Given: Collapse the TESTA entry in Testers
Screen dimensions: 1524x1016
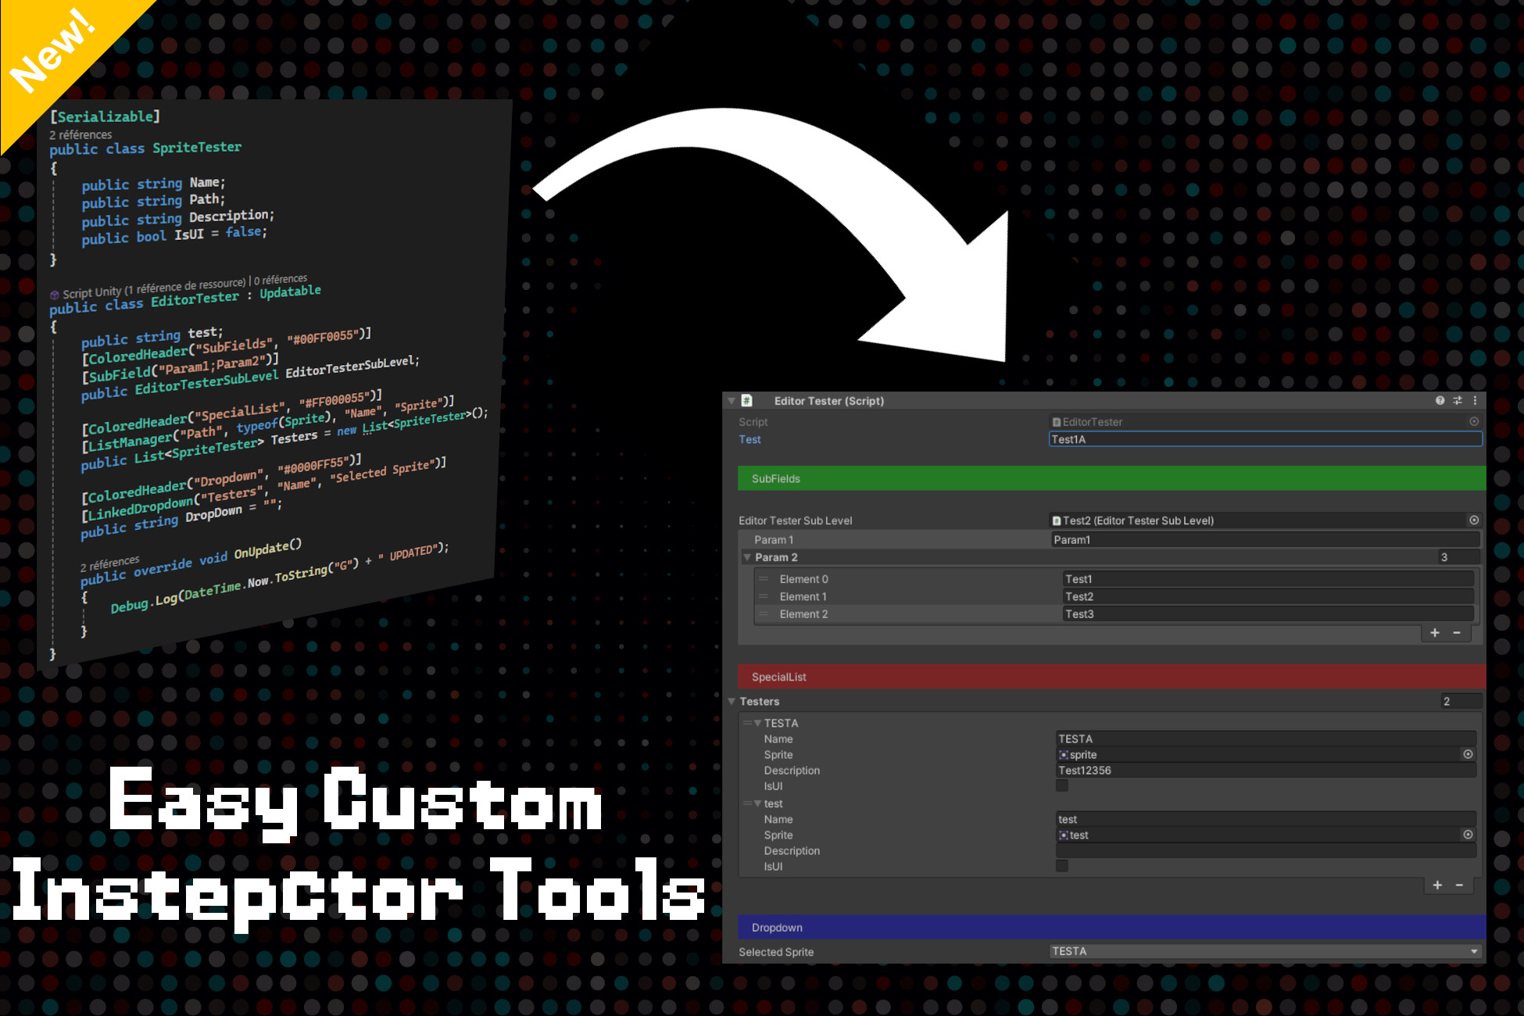Looking at the screenshot, I should tap(760, 723).
